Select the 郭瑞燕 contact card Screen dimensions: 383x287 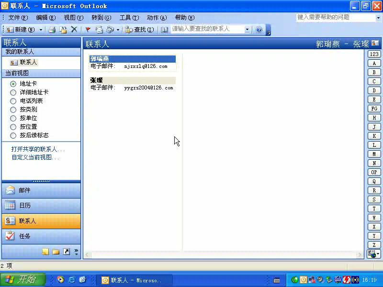pos(133,63)
